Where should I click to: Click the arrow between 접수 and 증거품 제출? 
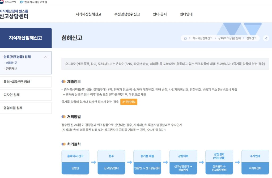click(129, 162)
